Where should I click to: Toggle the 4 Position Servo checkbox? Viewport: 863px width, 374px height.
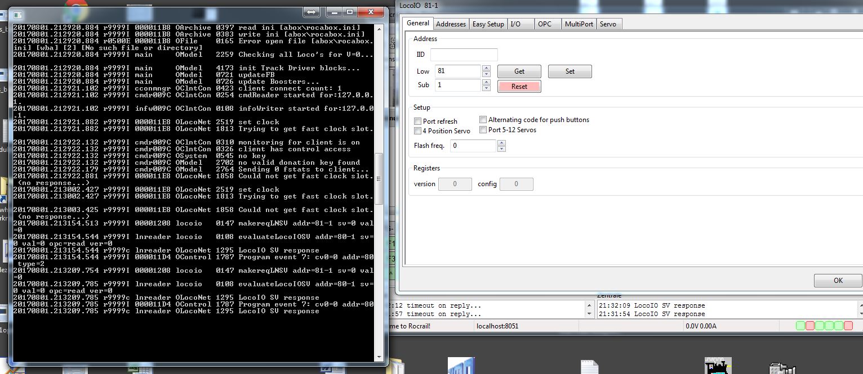418,131
